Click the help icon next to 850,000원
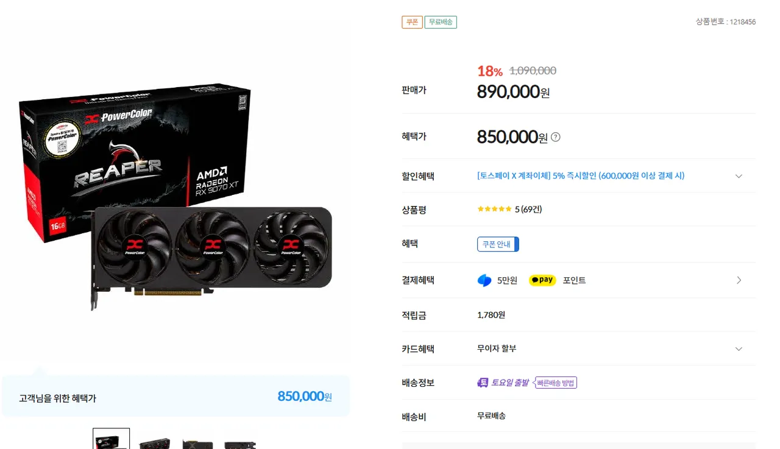This screenshot has width=780, height=449. pyautogui.click(x=555, y=137)
